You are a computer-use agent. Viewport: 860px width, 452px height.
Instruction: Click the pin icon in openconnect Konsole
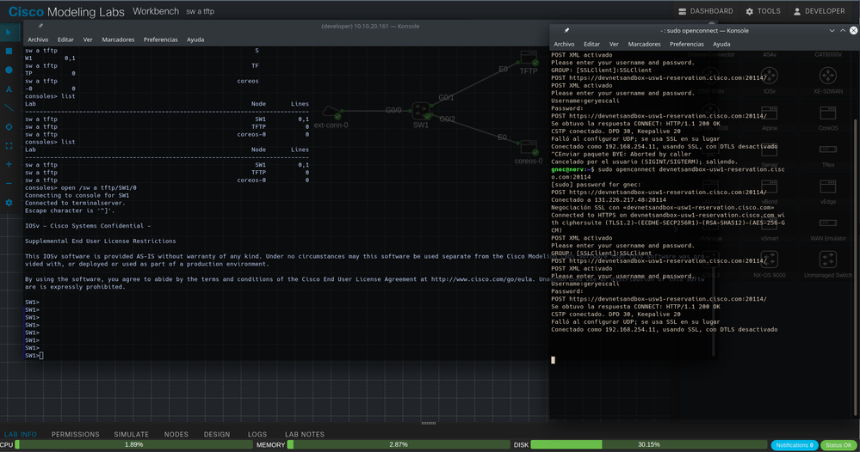(x=566, y=31)
